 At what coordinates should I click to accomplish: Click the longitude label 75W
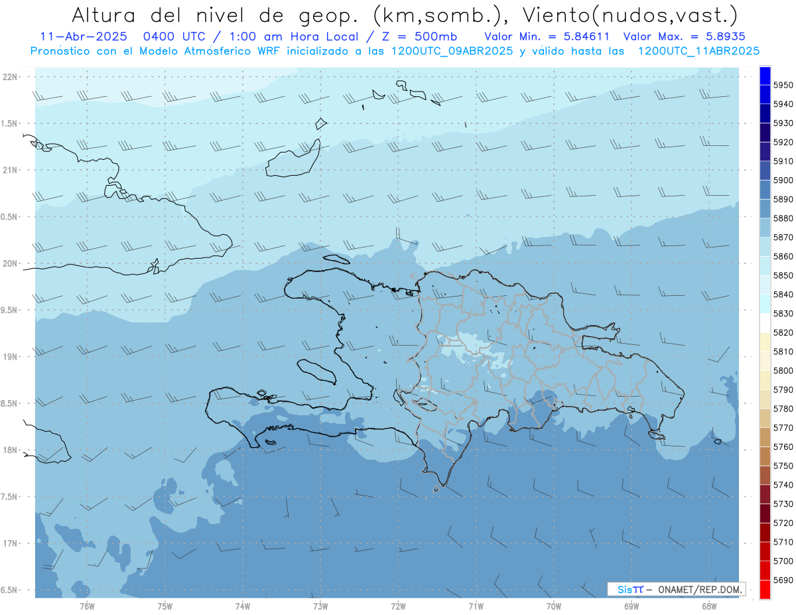coord(165,606)
